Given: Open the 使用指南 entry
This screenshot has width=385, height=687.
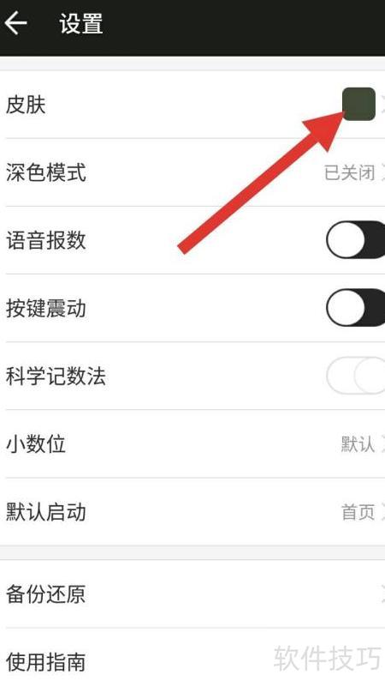Looking at the screenshot, I should [192, 661].
